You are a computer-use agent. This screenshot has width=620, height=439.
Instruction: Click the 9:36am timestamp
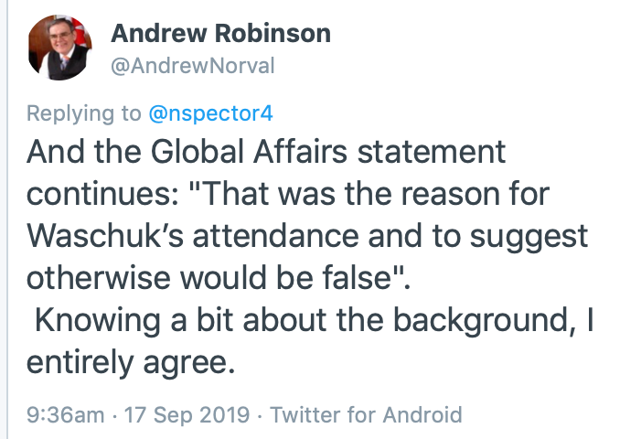65,414
